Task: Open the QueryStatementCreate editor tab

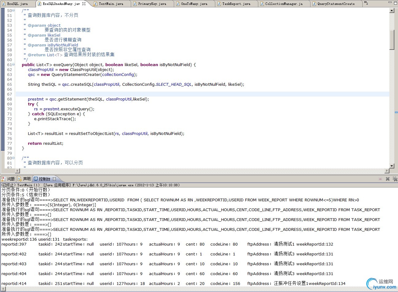Action: [336, 4]
